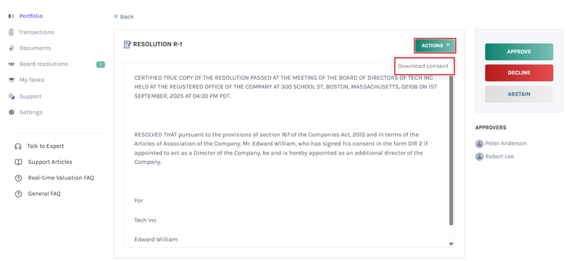
Task: Approve the resolution
Action: coord(519,52)
